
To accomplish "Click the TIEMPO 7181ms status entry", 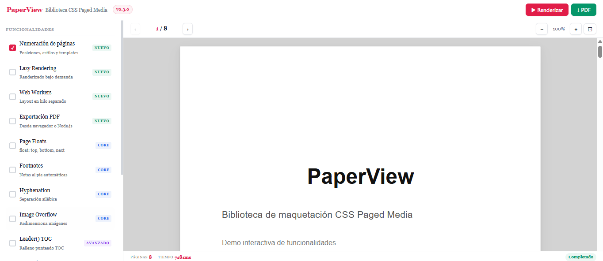I will 175,257.
